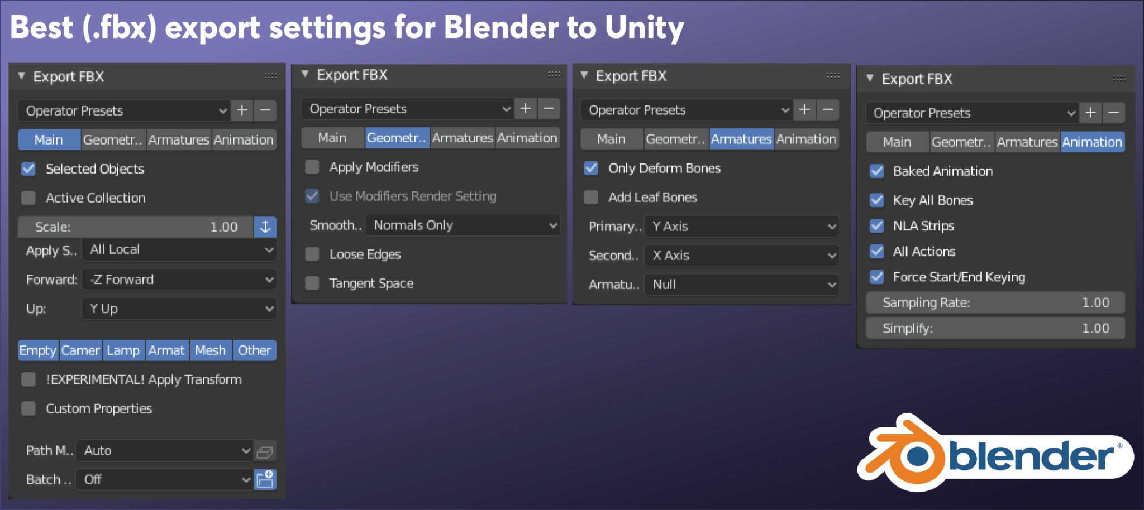Viewport: 1144px width, 510px height.
Task: Open Operator Presets dropdown in Main panel
Action: [x=124, y=110]
